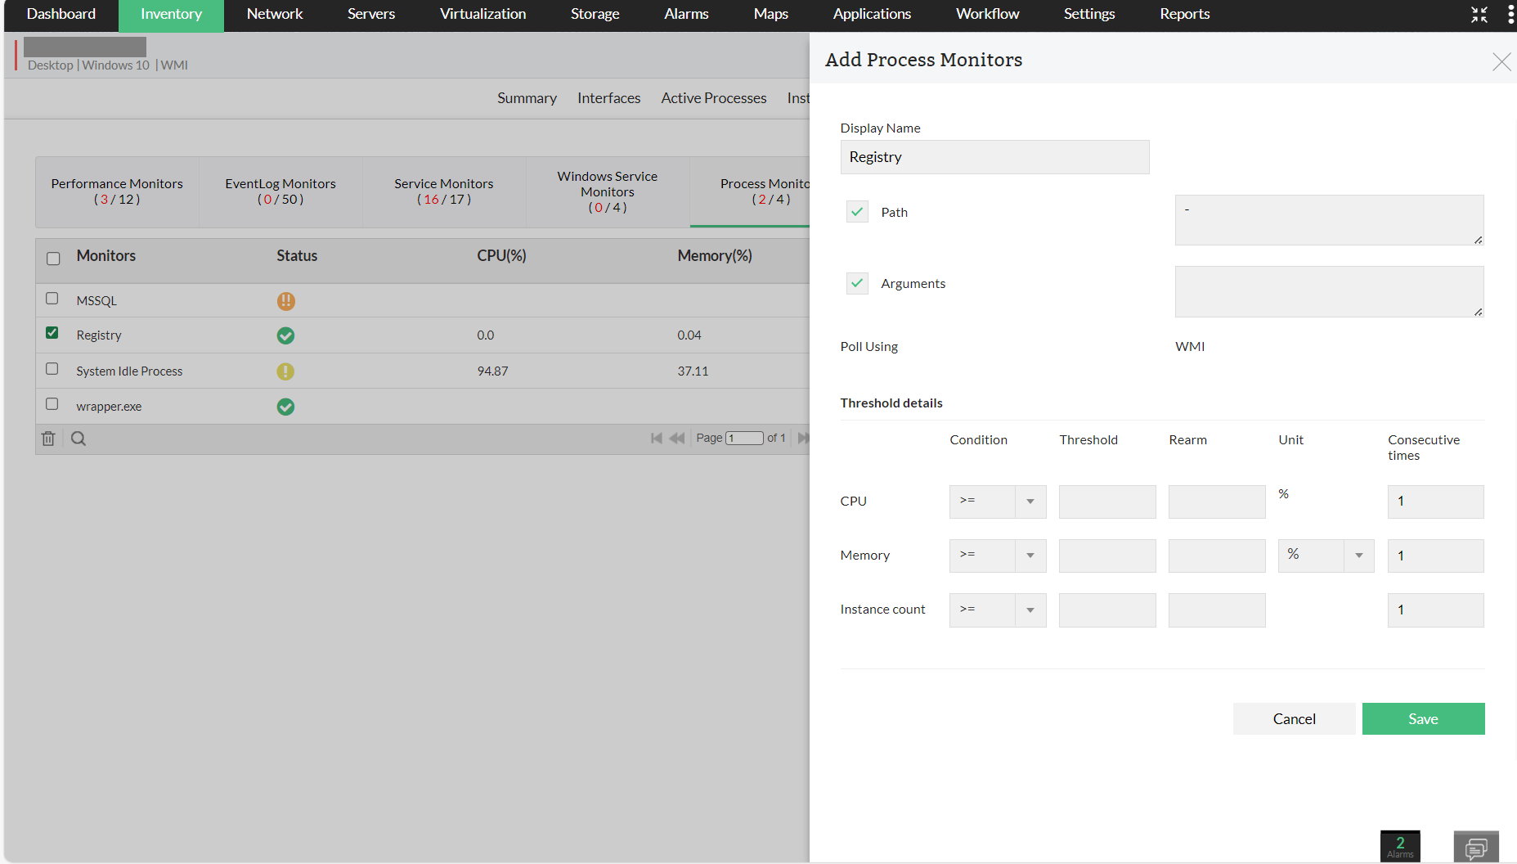Click the previous-page double arrow icon
Screen dimensions: 1517x864
(x=677, y=439)
